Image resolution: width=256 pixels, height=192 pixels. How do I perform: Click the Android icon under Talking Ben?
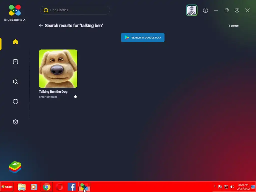(75, 97)
